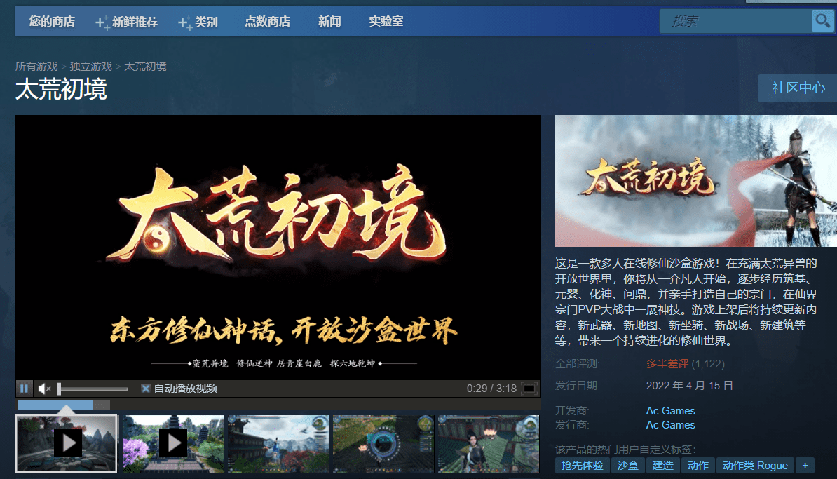
Task: Go to 点数商店 tab
Action: [x=268, y=21]
